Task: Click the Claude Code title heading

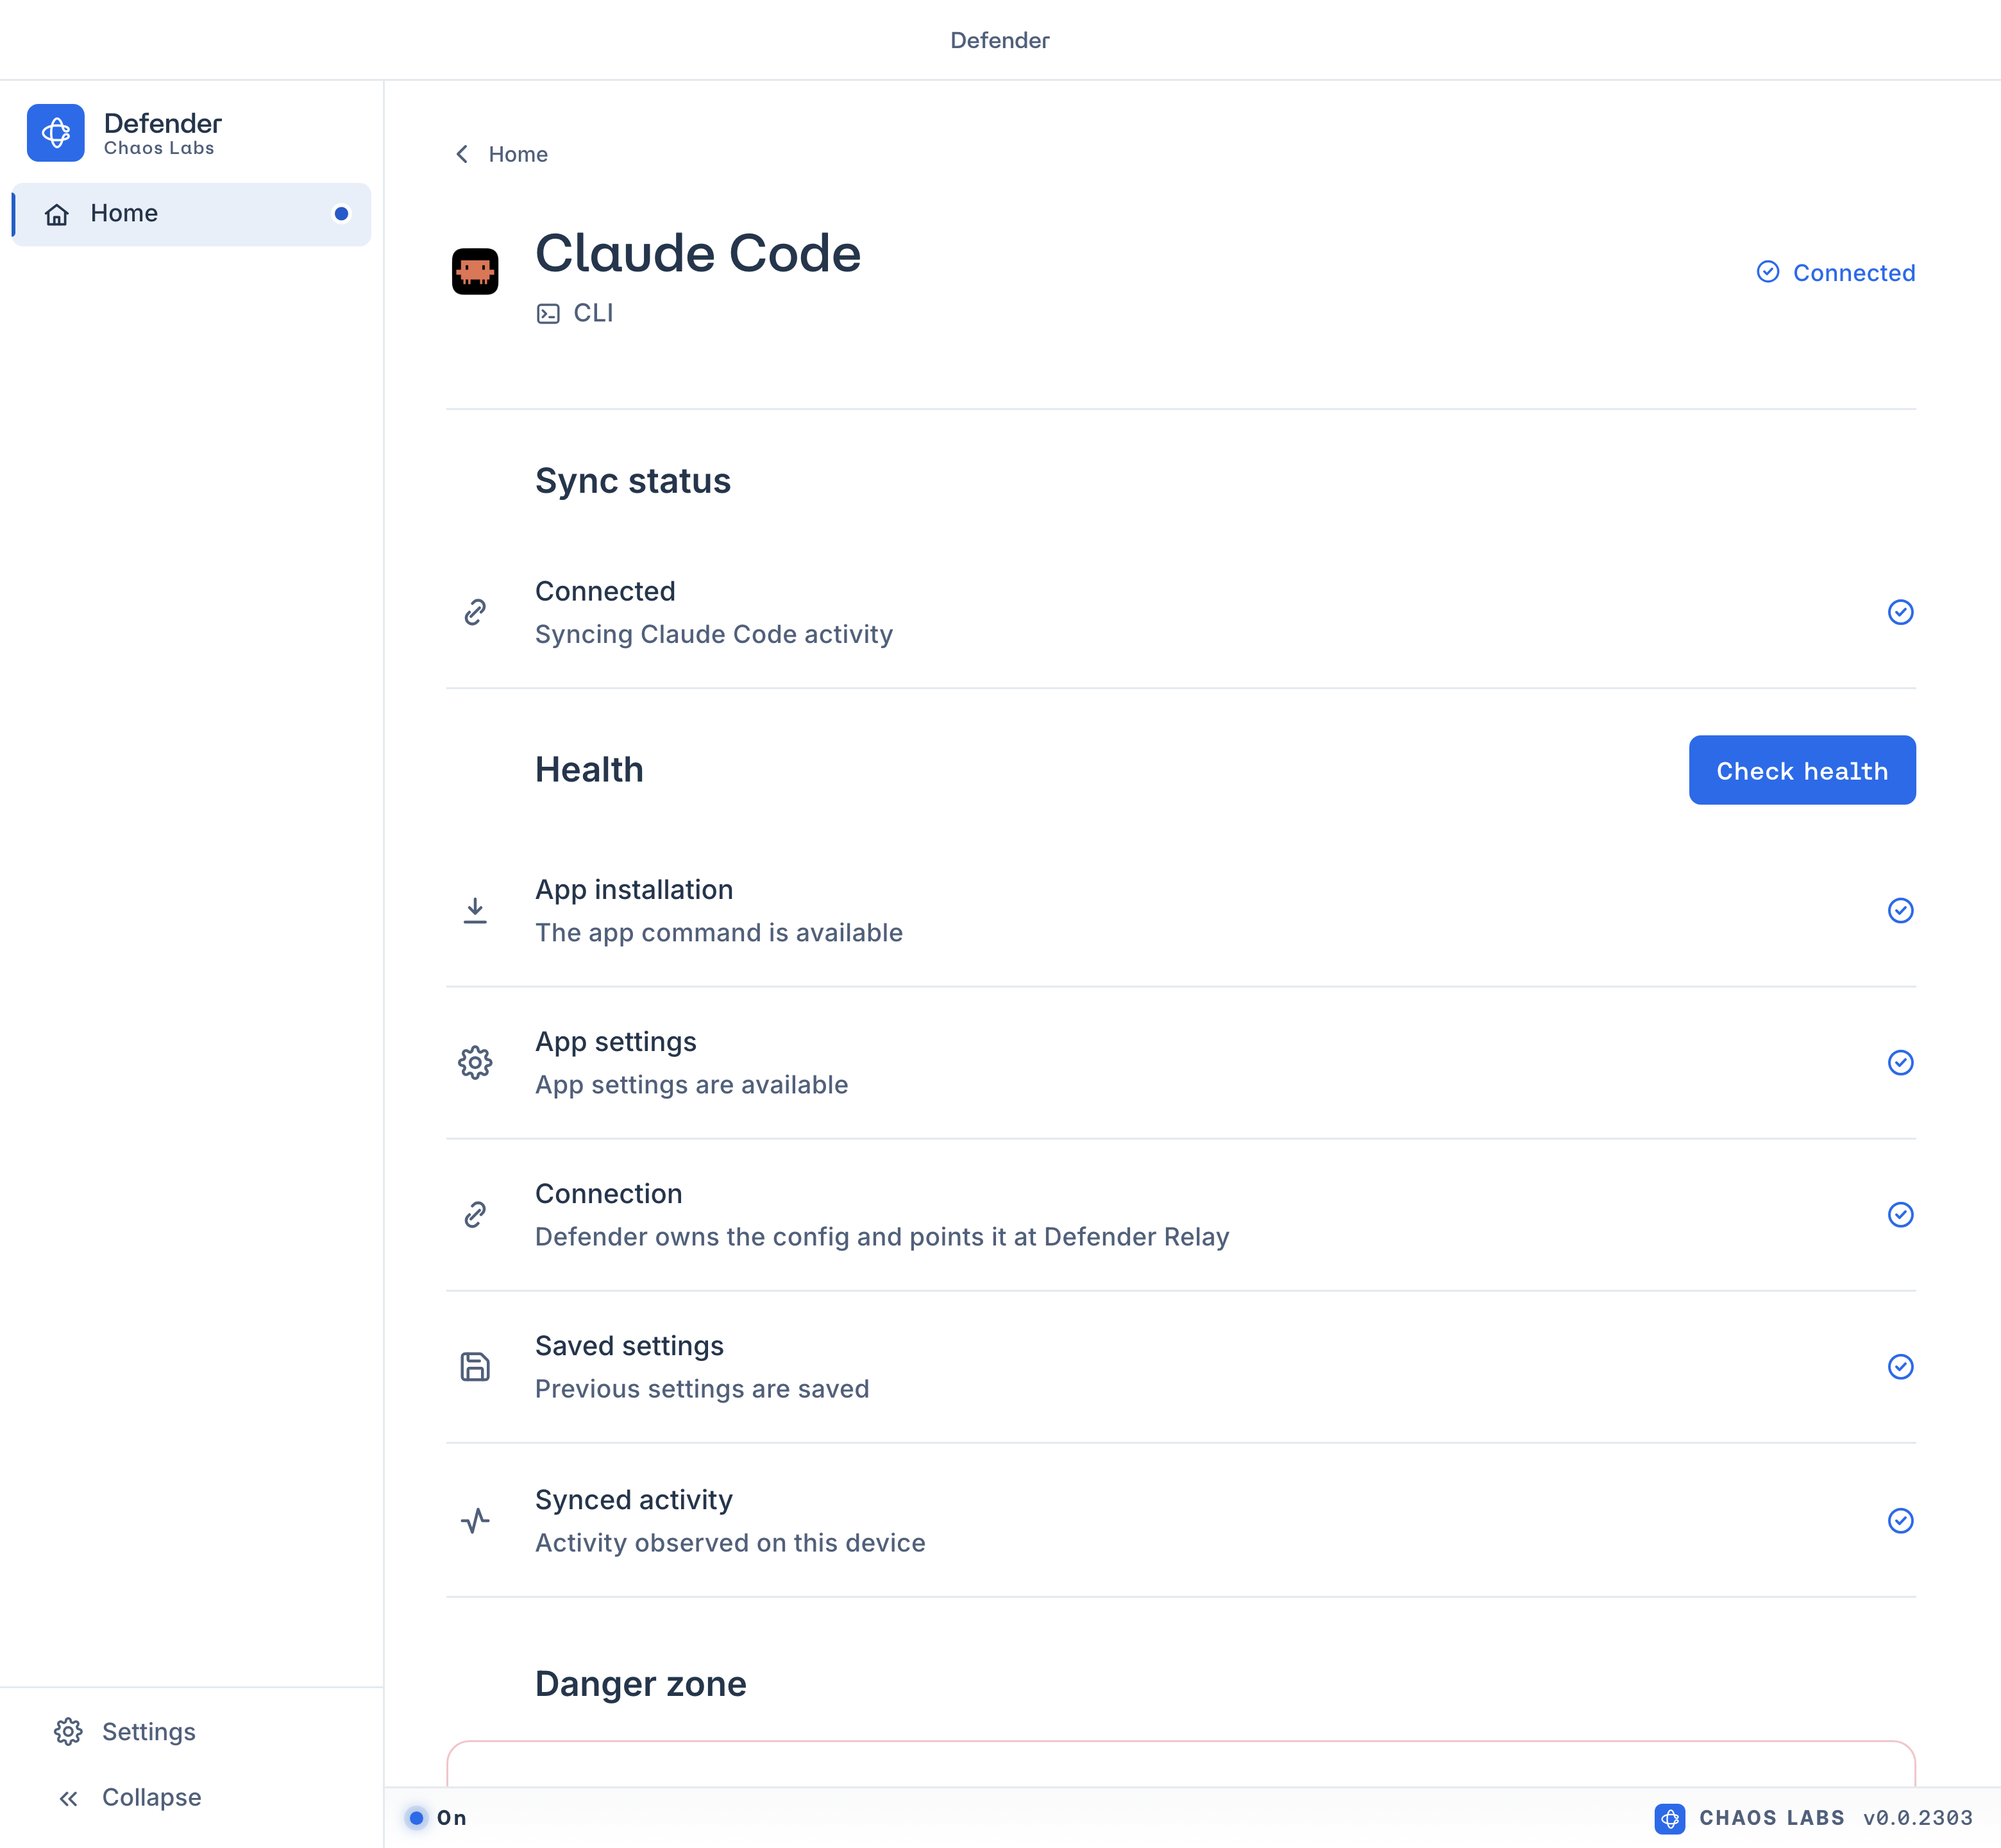Action: tap(698, 253)
